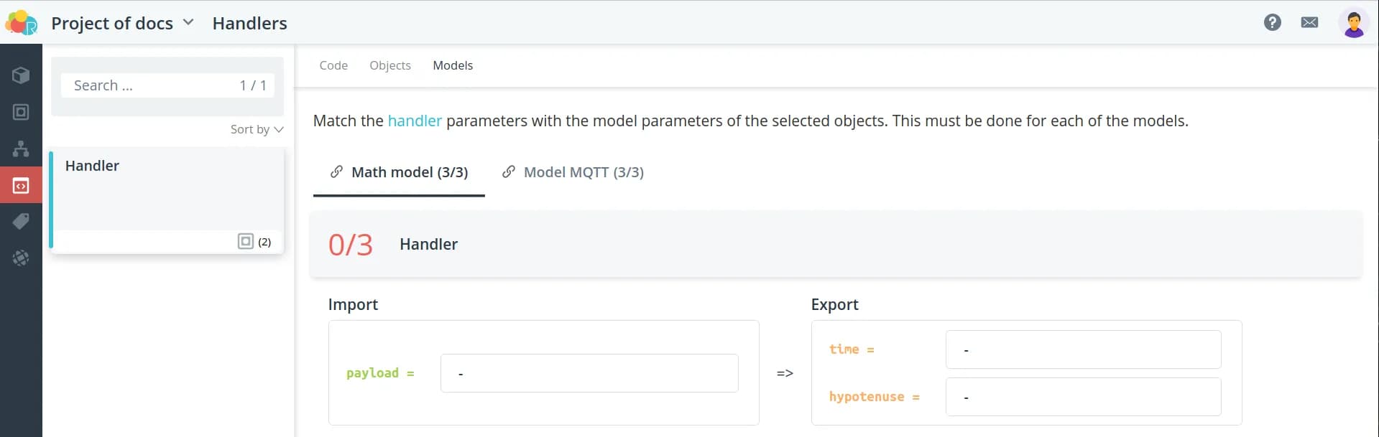Image resolution: width=1379 pixels, height=437 pixels.
Task: Switch to the Objects tab
Action: point(390,65)
